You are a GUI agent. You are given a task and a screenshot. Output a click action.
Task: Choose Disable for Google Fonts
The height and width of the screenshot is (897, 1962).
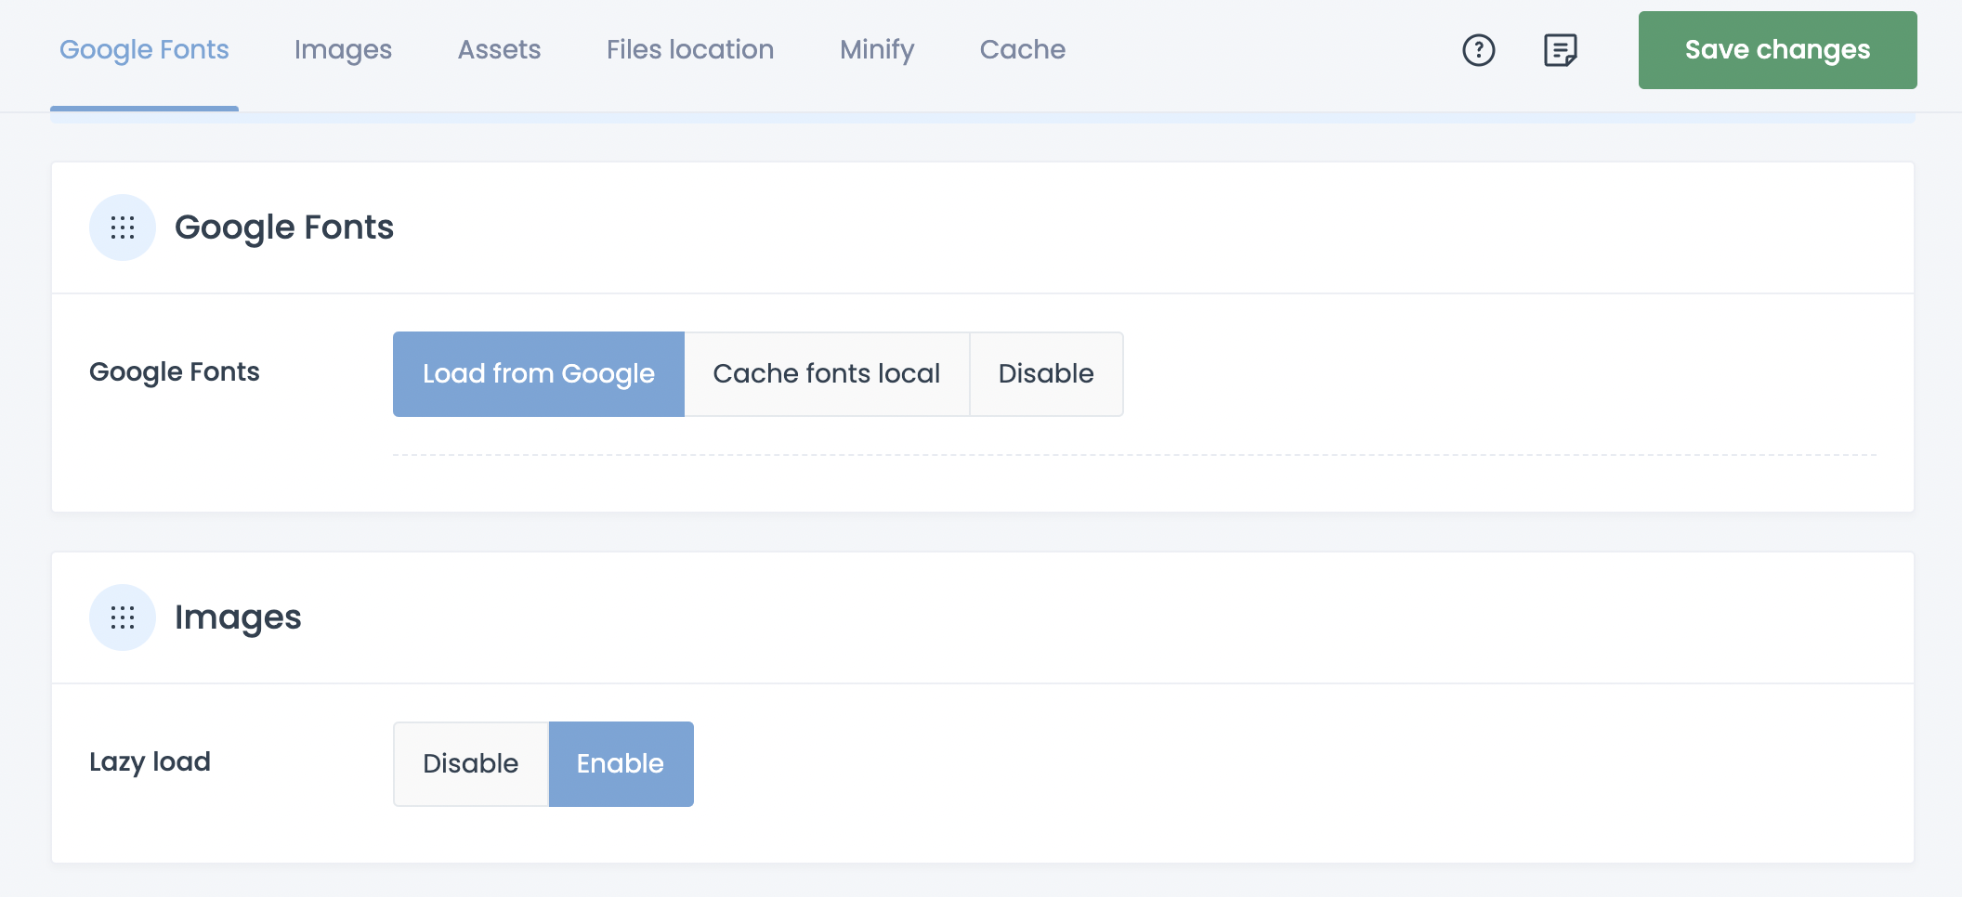1046,374
